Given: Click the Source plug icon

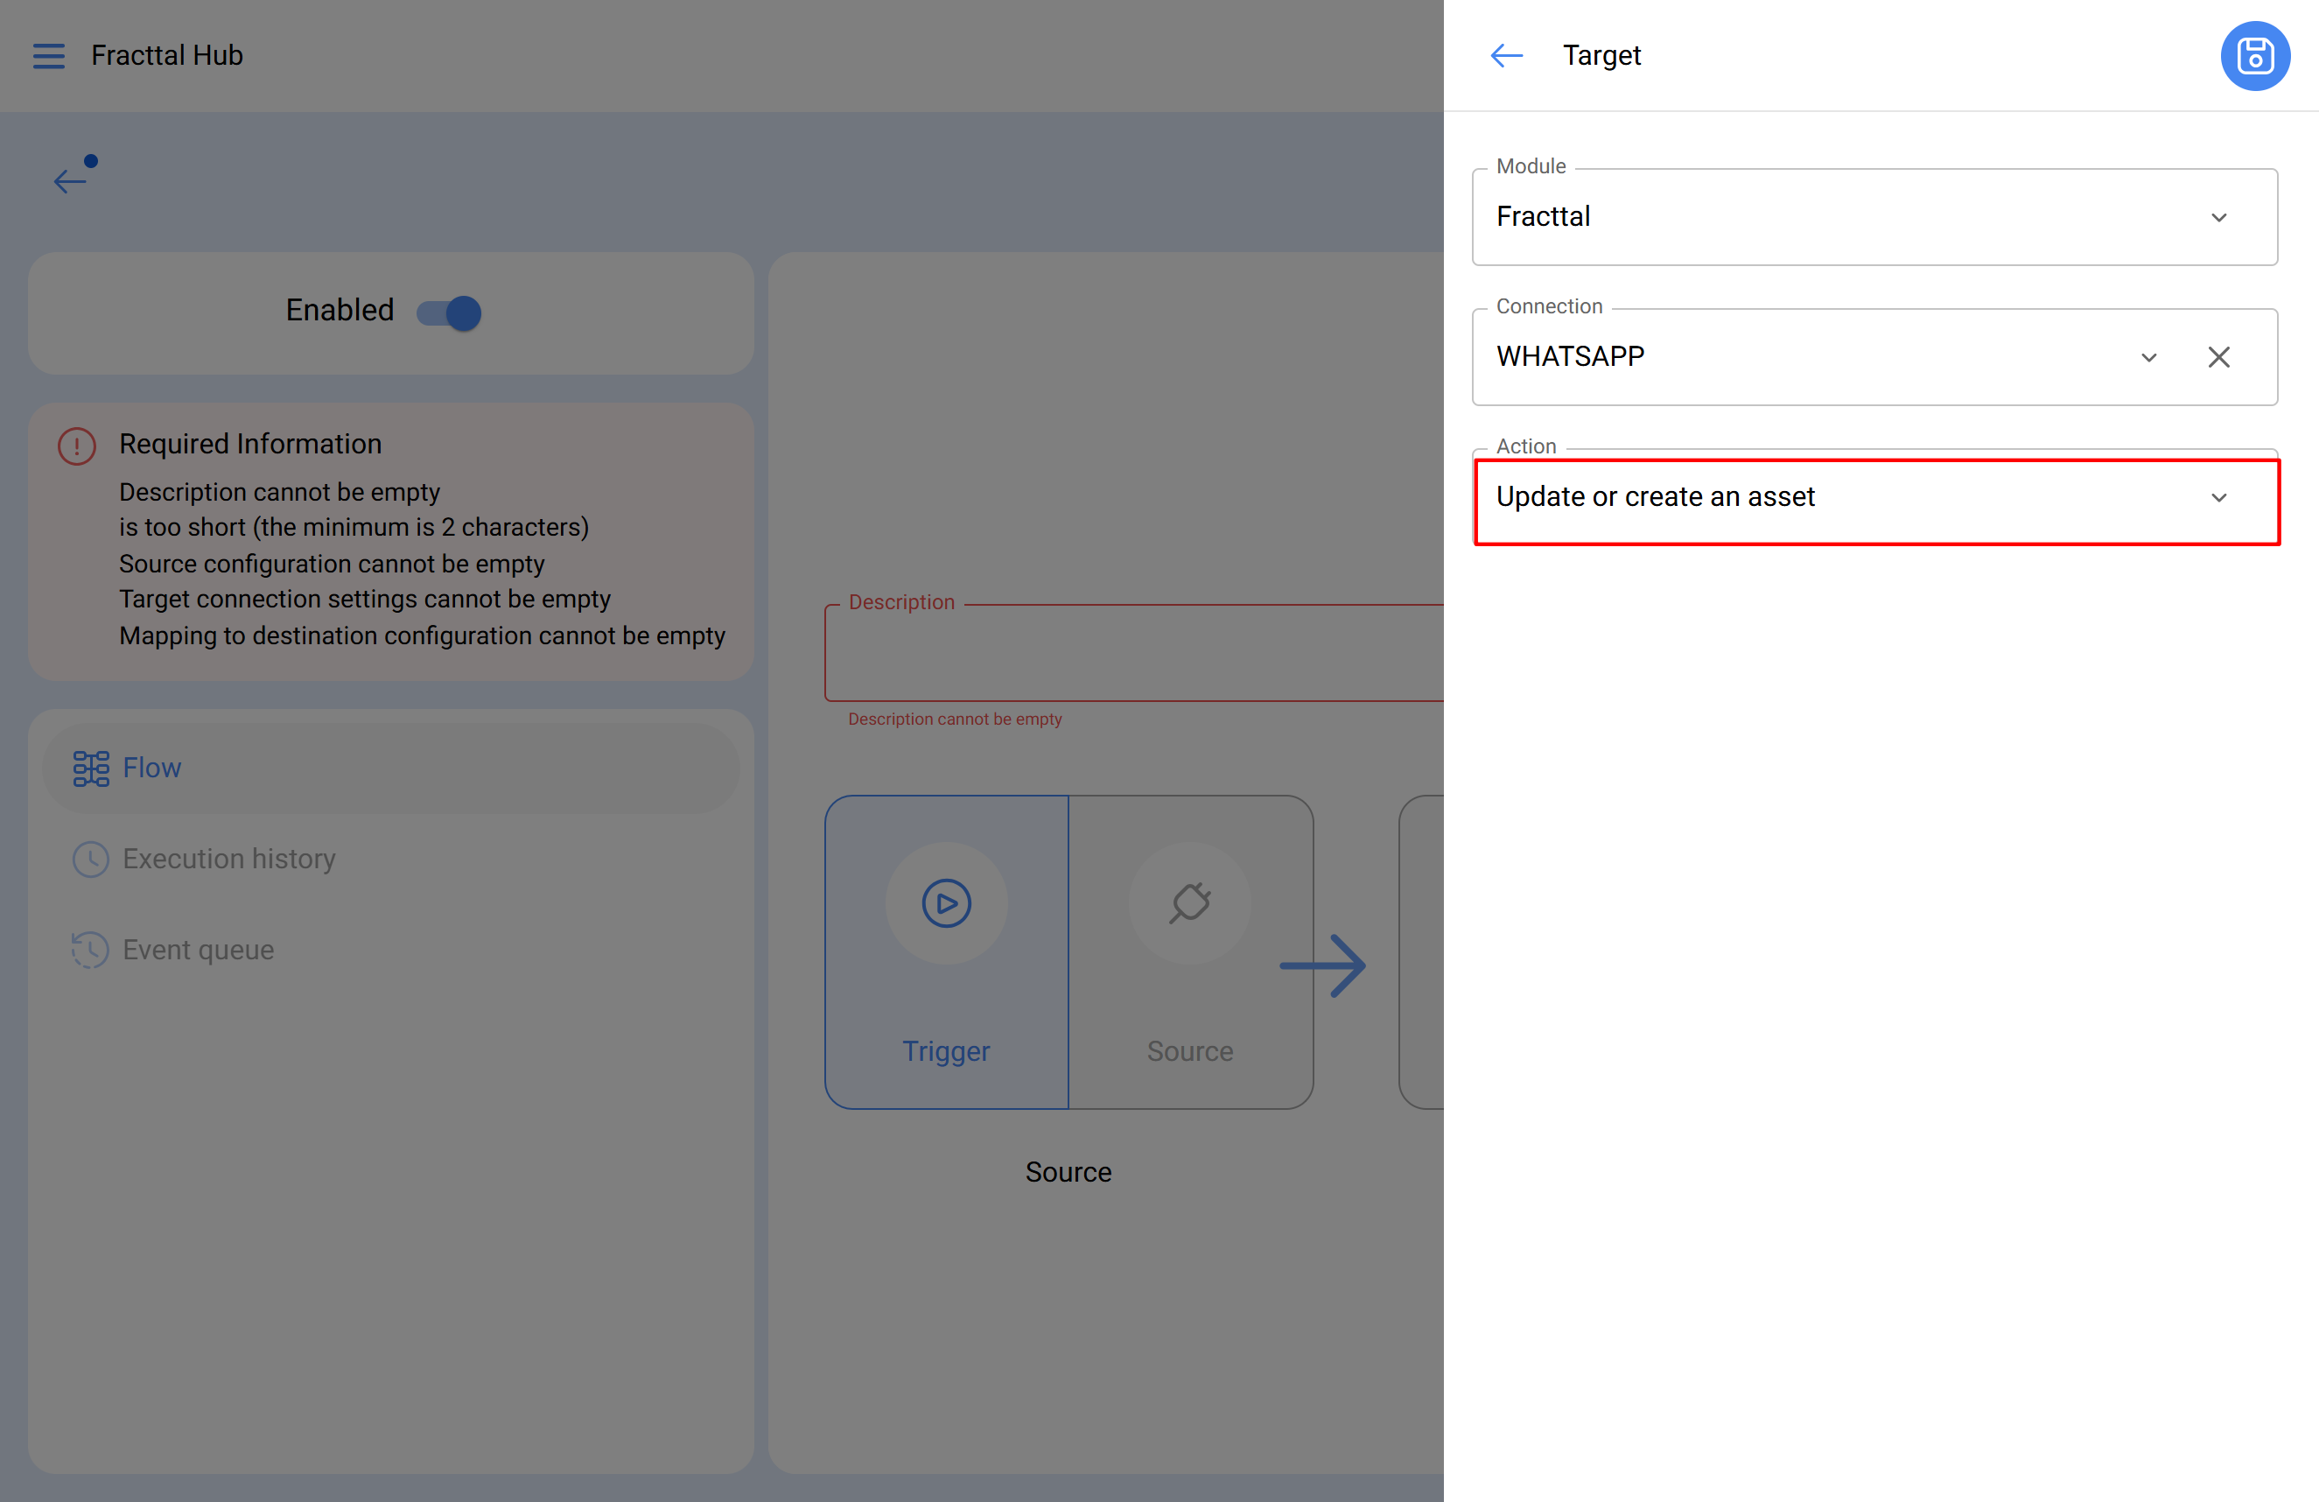Looking at the screenshot, I should [1190, 903].
